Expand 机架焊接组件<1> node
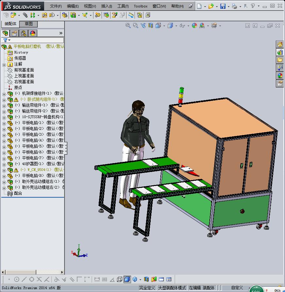 click(4, 94)
